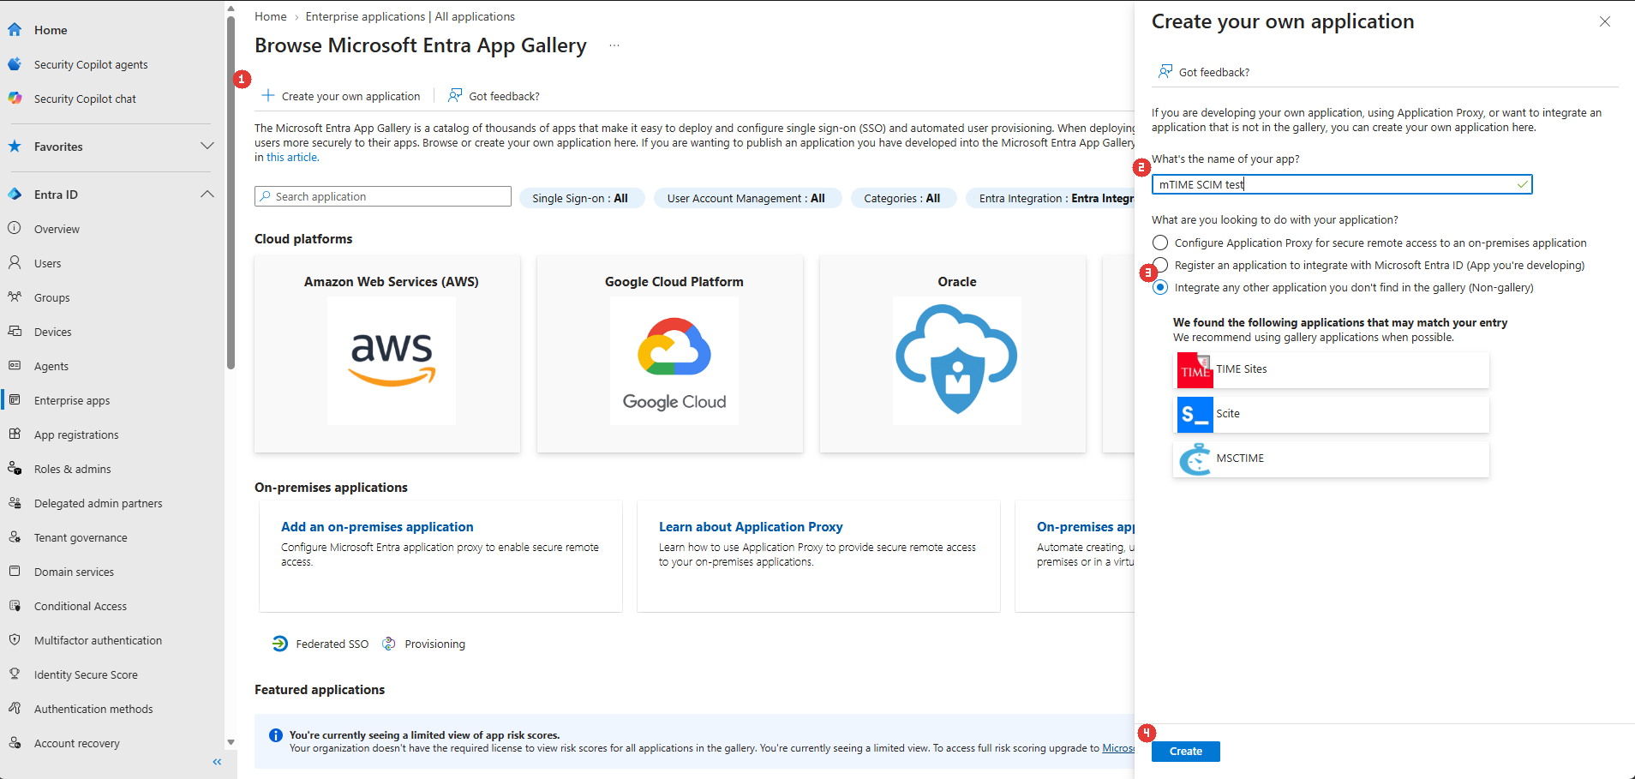Click the more options ellipsis beside page title
Screen dimensions: 1635x779
point(614,45)
